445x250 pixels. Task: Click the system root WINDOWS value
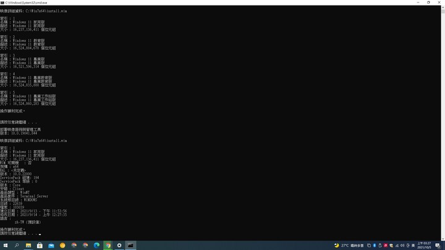coord(30,200)
